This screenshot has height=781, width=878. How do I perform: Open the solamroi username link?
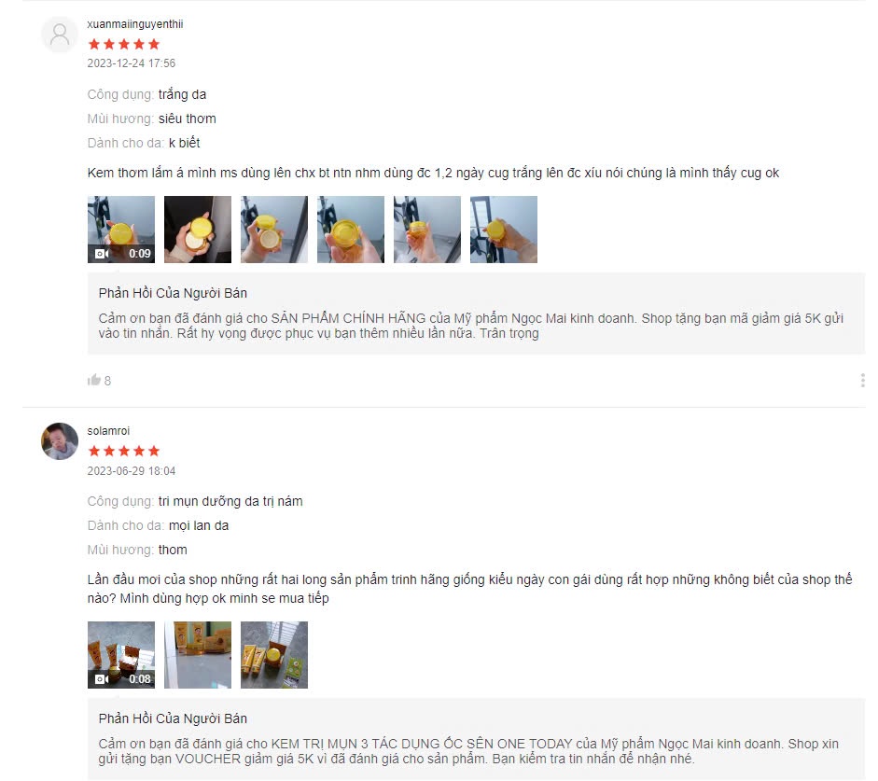coord(108,430)
